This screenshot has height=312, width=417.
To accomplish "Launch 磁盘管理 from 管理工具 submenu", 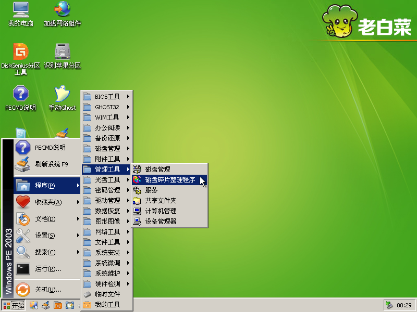I will pos(169,170).
